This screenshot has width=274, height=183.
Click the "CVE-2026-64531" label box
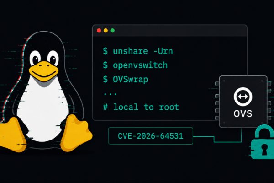point(151,136)
